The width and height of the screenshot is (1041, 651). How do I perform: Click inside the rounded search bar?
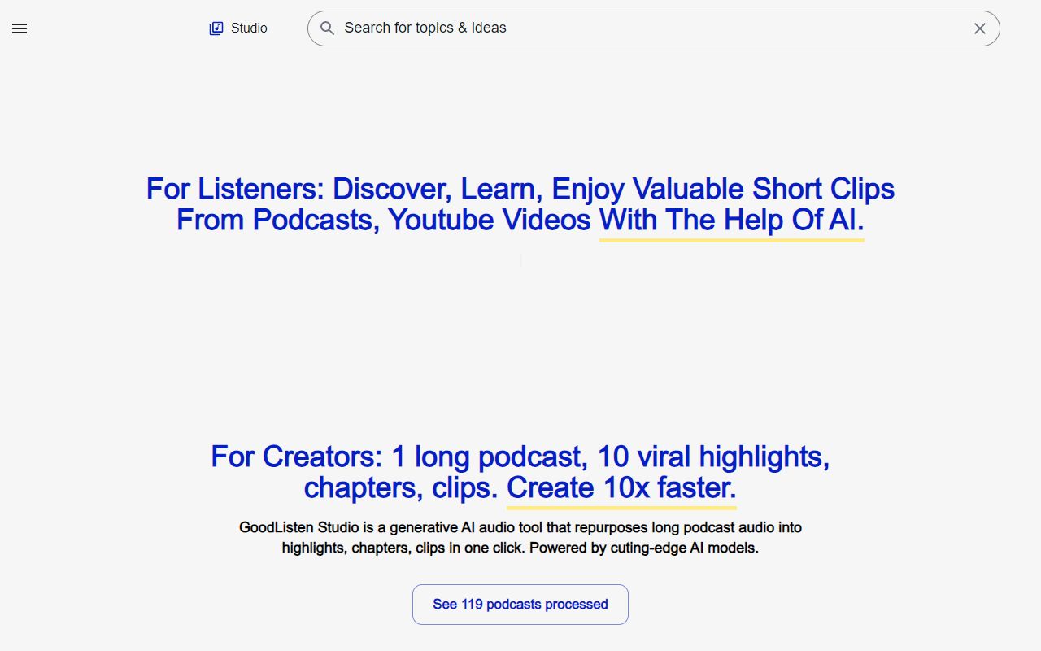point(569,28)
